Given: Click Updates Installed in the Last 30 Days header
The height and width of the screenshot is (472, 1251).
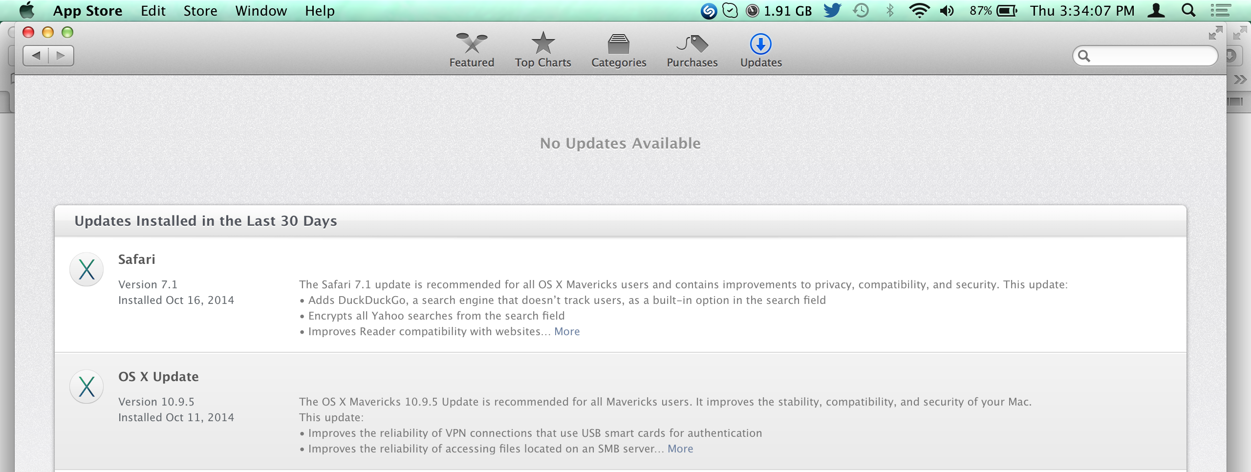Looking at the screenshot, I should 206,221.
